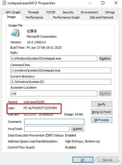Click the Current directory field

61,82
